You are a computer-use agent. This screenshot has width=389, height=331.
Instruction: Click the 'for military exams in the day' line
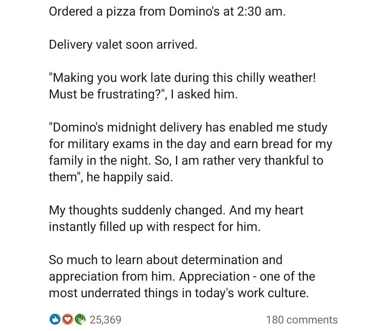190,144
